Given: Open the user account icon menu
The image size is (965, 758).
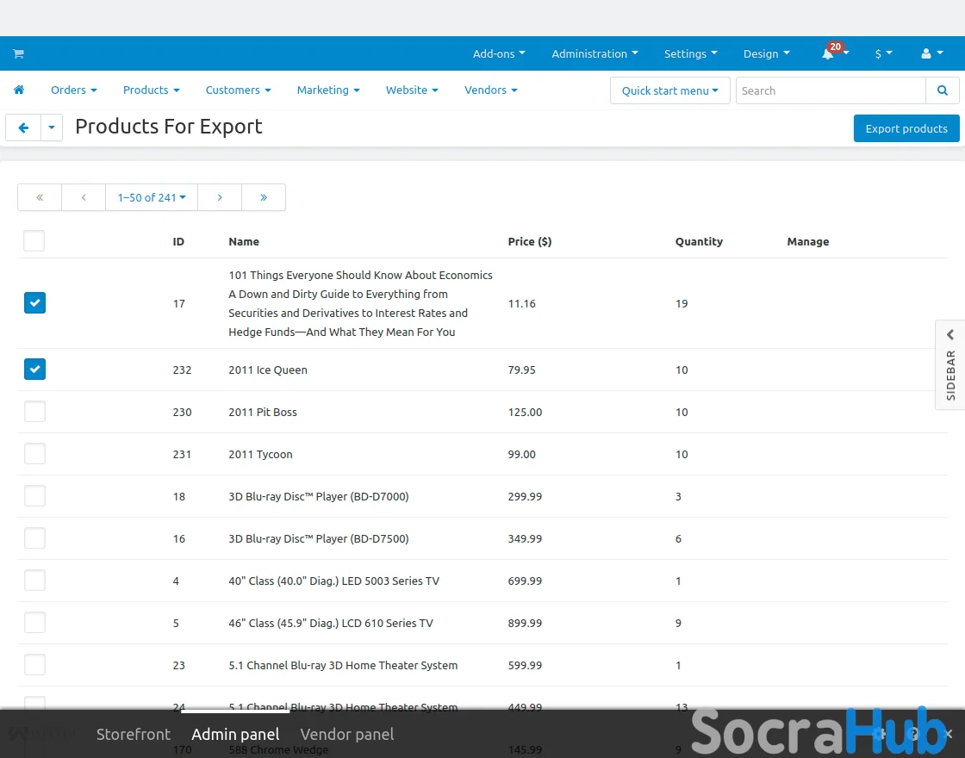Looking at the screenshot, I should point(931,53).
